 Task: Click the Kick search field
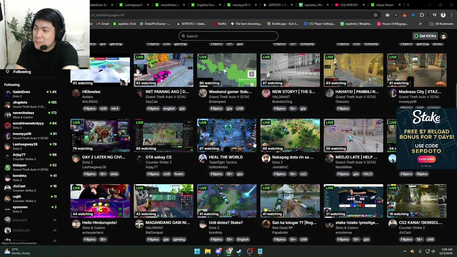228,36
